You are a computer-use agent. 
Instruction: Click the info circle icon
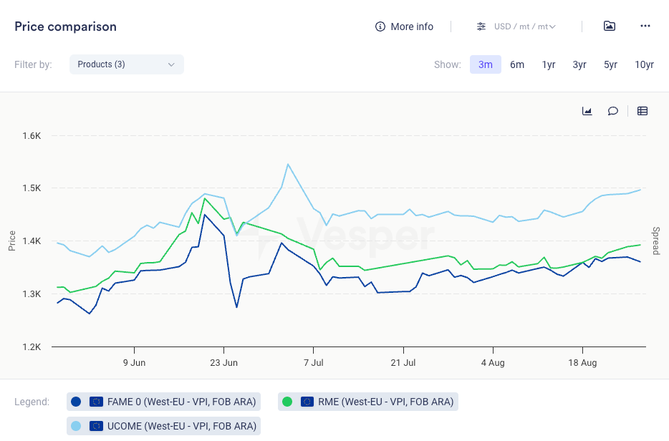coord(380,26)
